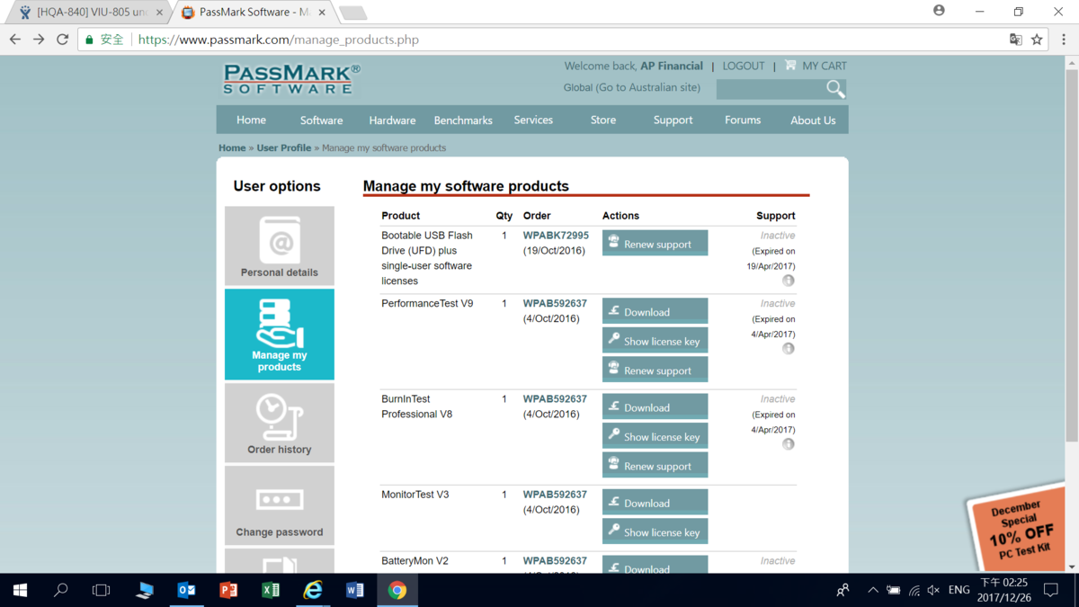Open Word from the taskbar
Image resolution: width=1079 pixels, height=607 pixels.
pos(354,590)
